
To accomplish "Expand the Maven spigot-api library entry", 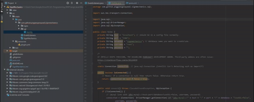I will [x=8, y=89].
